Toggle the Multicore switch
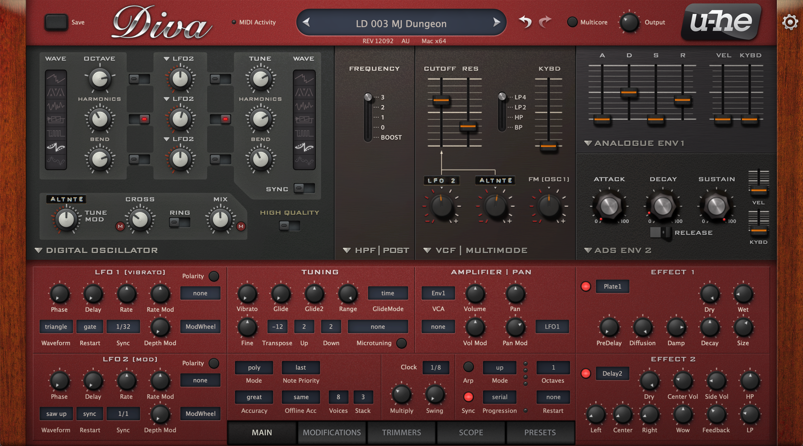 pyautogui.click(x=572, y=22)
